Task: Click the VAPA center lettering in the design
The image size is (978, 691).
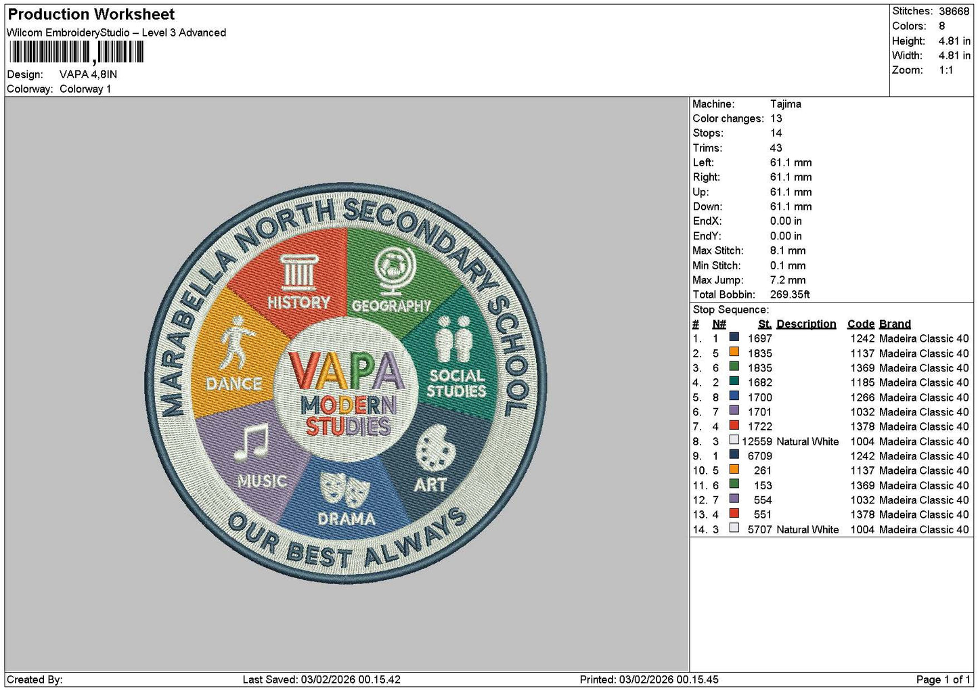Action: point(347,372)
